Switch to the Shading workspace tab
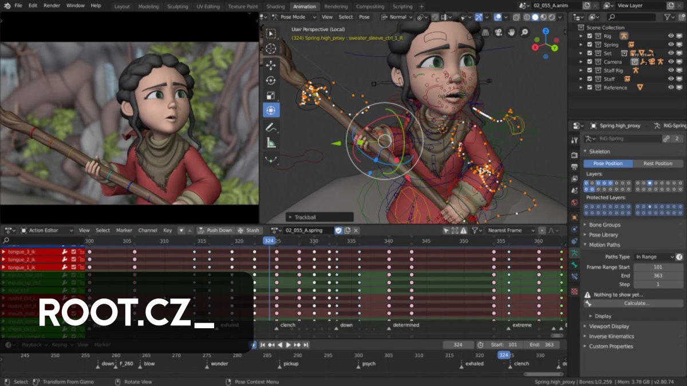 tap(275, 6)
